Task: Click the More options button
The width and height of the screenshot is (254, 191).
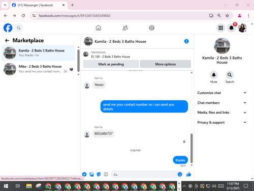Action: pyautogui.click(x=166, y=64)
